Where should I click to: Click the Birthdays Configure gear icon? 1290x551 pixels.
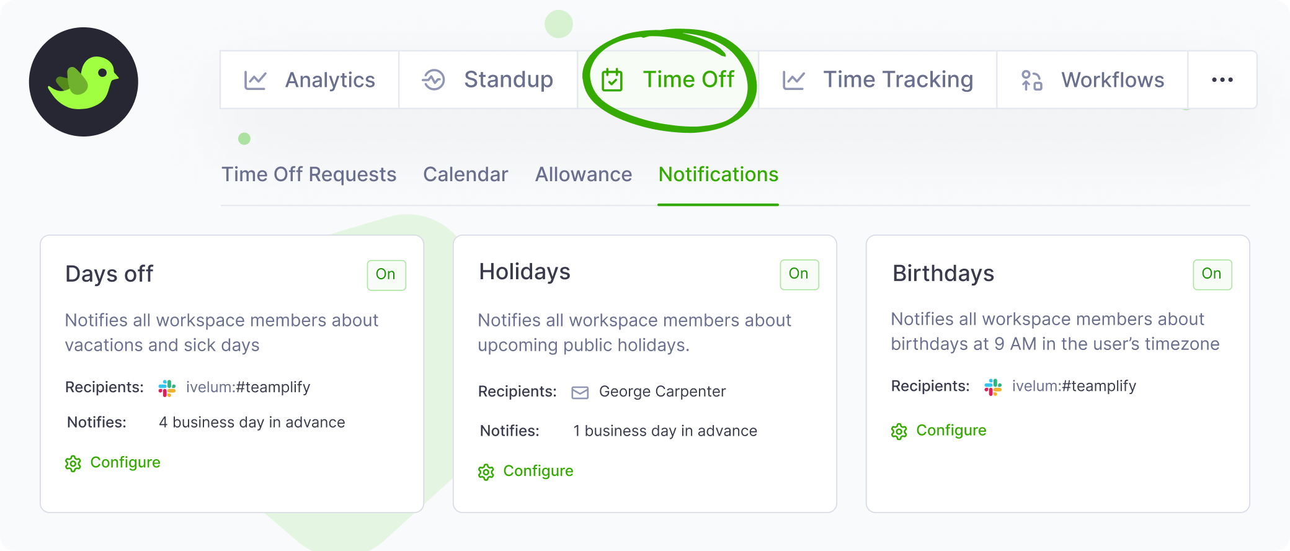[899, 431]
